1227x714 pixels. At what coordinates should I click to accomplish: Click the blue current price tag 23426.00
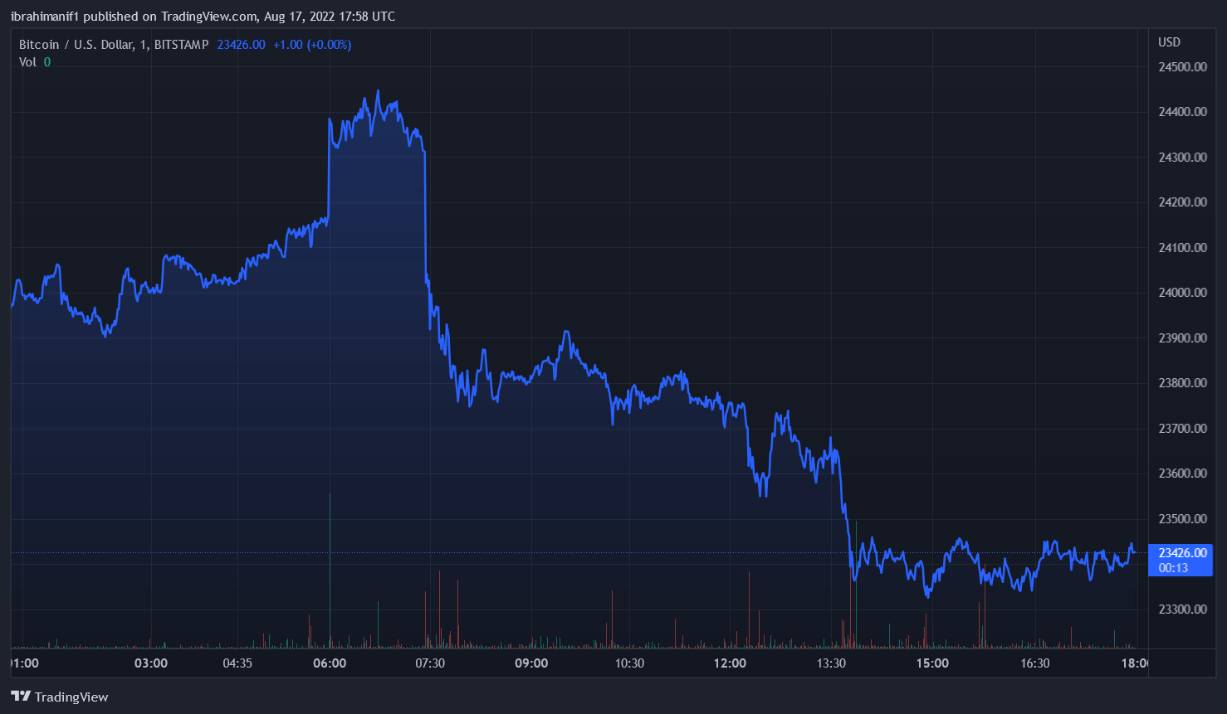click(1181, 552)
